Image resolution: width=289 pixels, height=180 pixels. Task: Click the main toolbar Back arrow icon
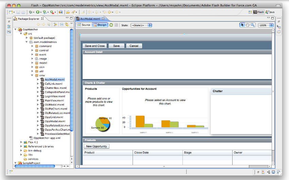[x=109, y=12]
